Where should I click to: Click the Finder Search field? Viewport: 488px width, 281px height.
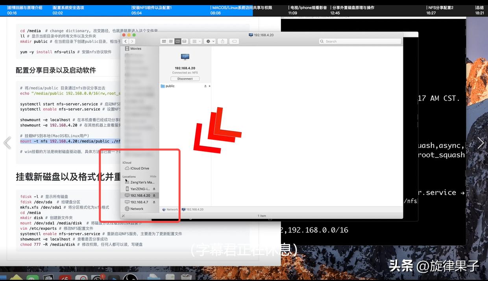360,41
